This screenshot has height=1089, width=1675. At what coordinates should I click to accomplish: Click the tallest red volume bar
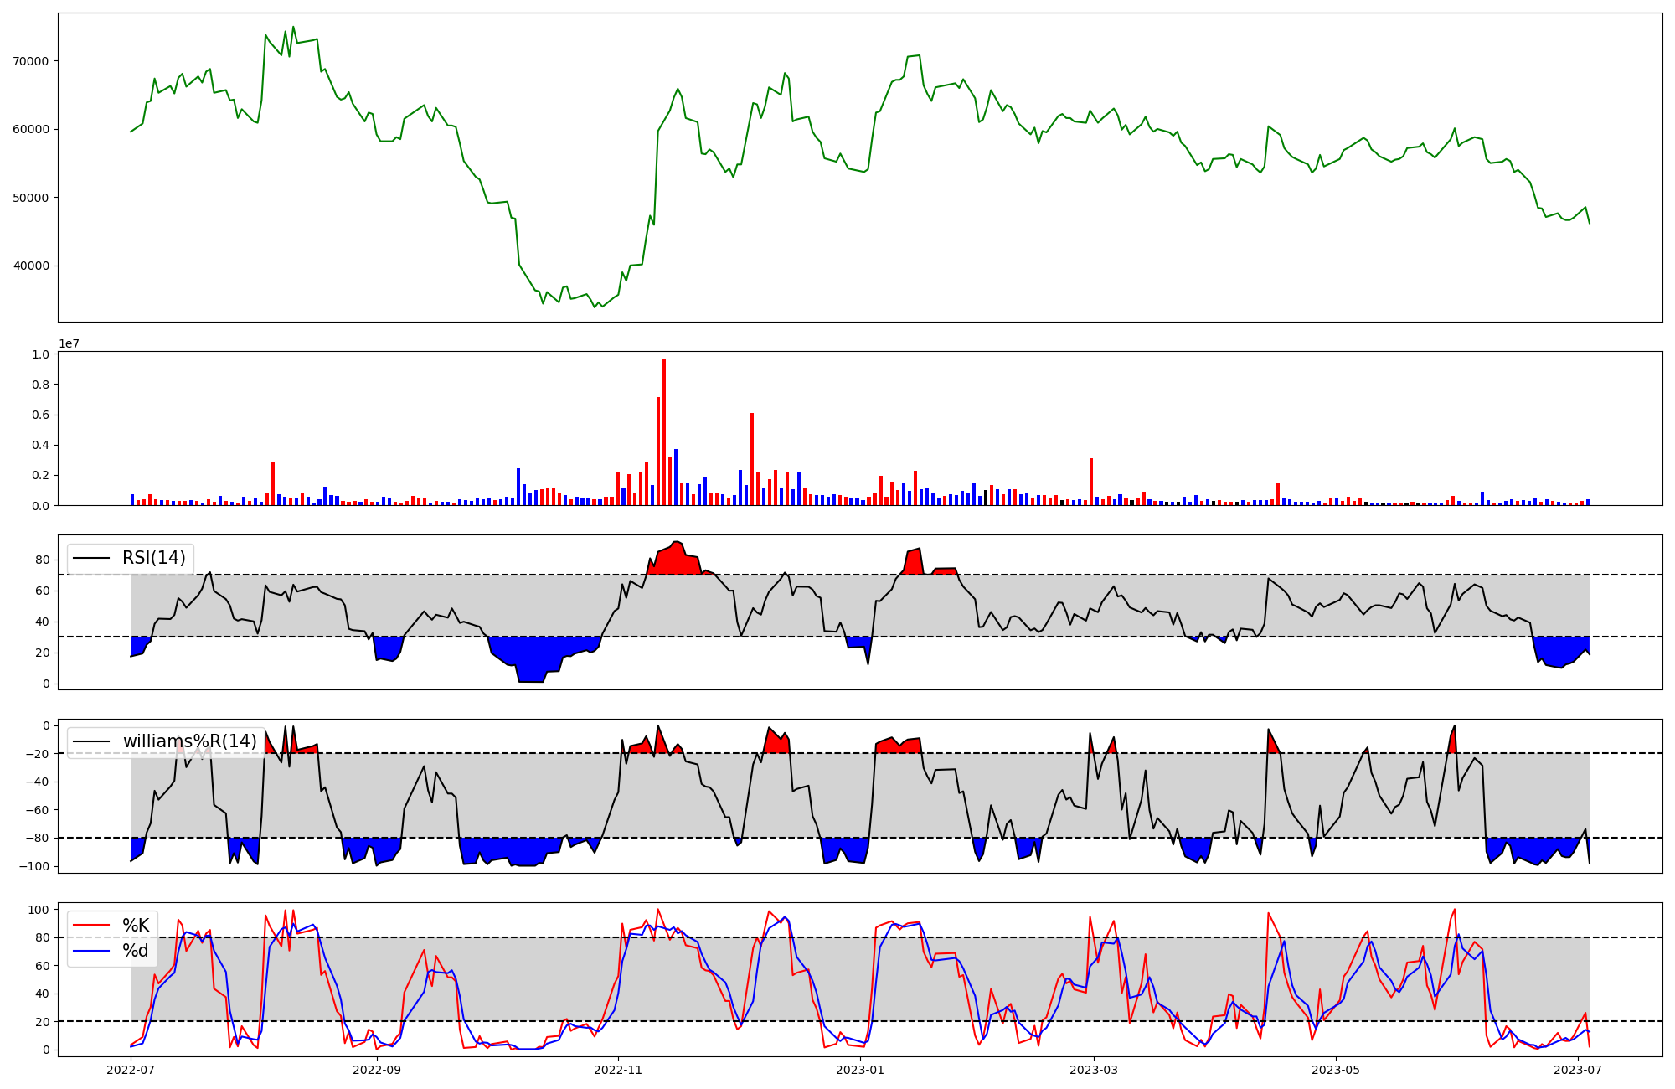pyautogui.click(x=664, y=431)
